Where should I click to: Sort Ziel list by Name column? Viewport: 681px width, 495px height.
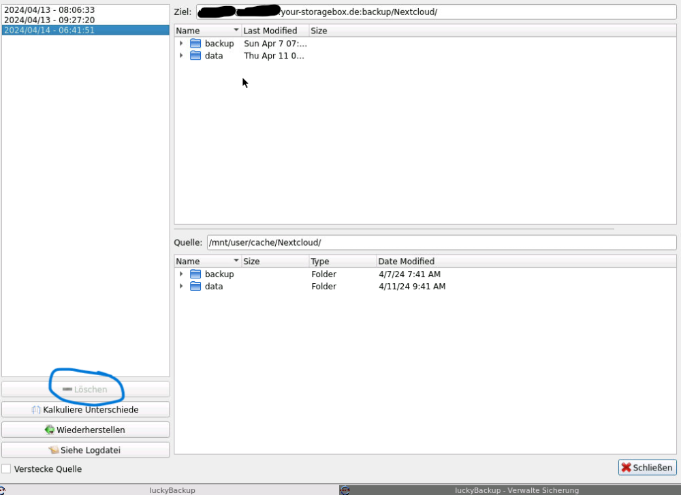(x=208, y=31)
